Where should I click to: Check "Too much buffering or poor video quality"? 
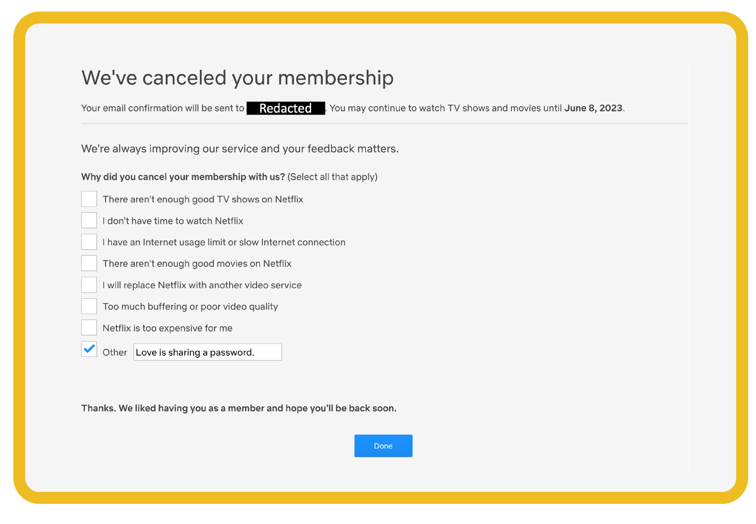(89, 306)
